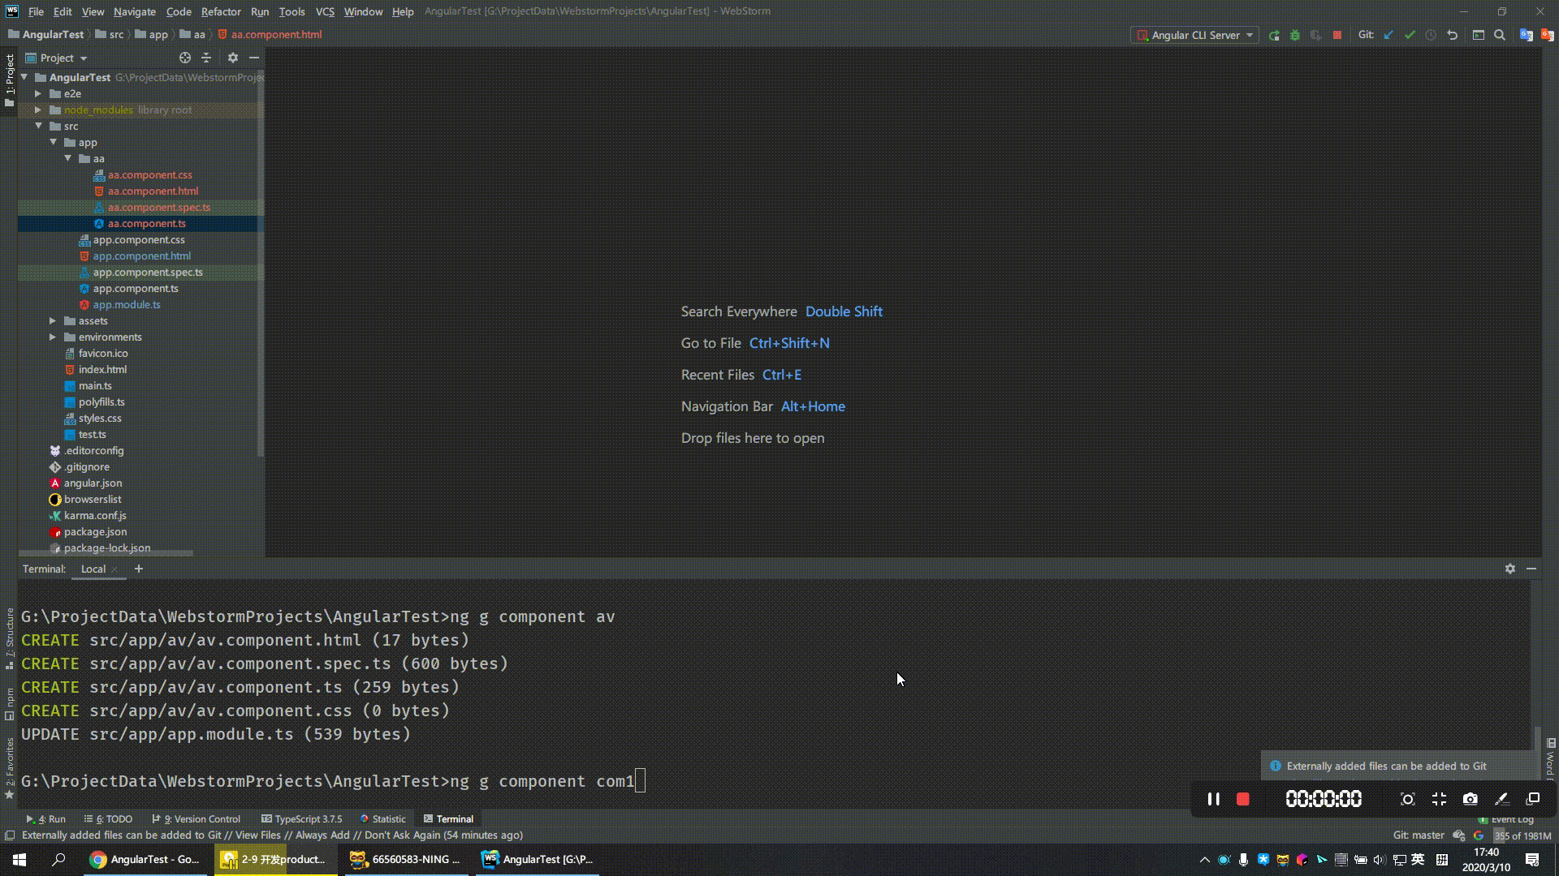The height and width of the screenshot is (876, 1559).
Task: Collapse the aa folder
Action: (68, 158)
